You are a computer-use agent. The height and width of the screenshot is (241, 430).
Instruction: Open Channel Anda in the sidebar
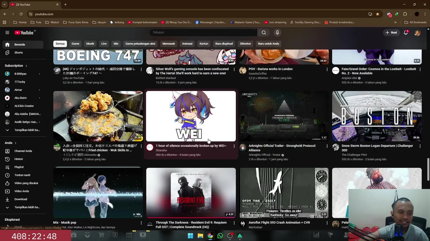(x=23, y=151)
